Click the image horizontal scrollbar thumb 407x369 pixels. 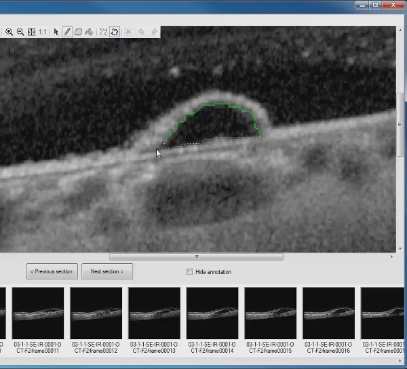pos(196,256)
